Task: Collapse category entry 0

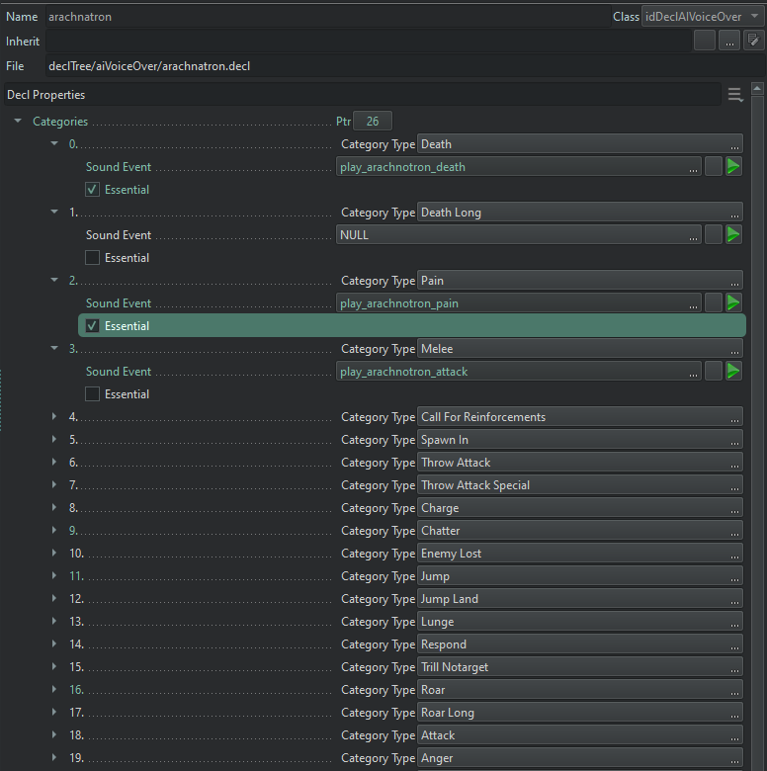Action: 54,143
